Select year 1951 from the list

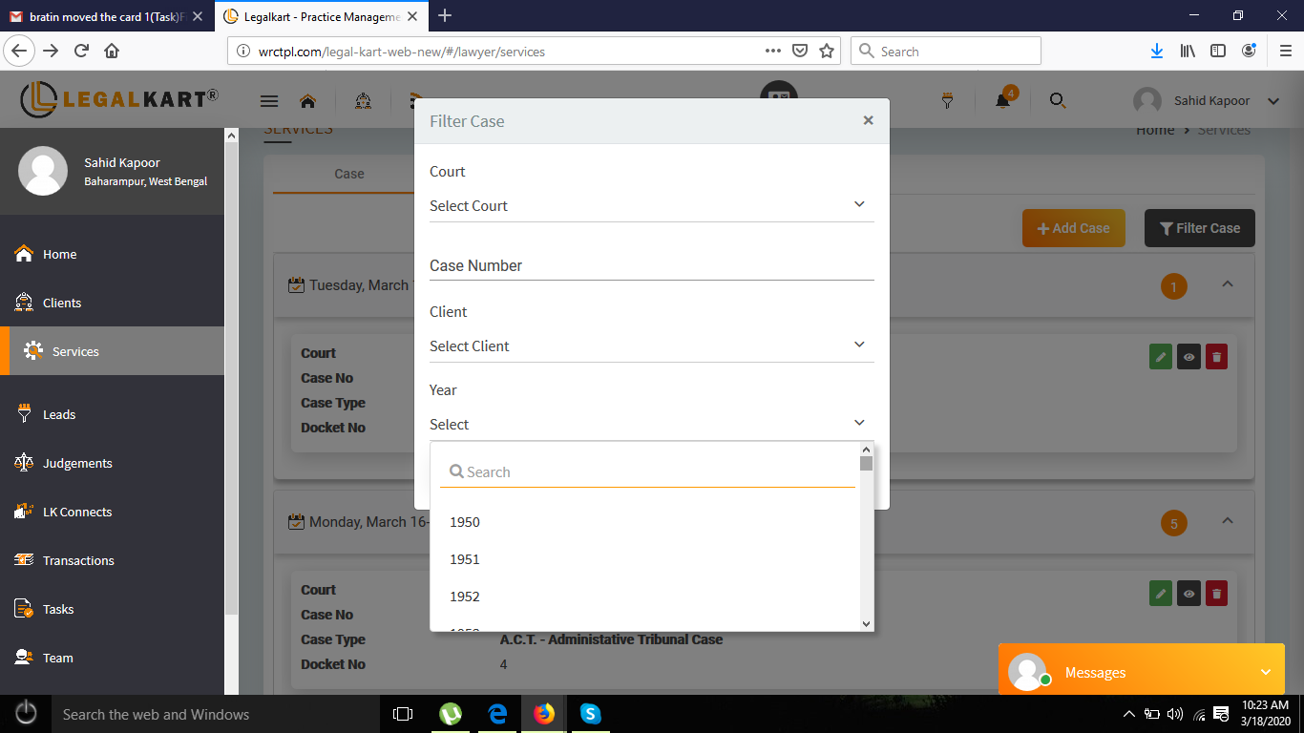point(465,559)
